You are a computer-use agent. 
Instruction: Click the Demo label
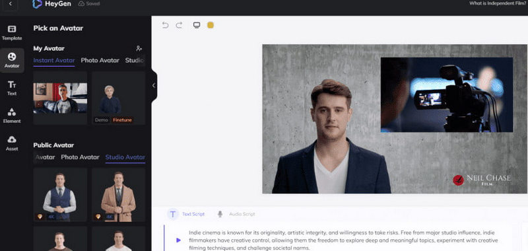(102, 120)
